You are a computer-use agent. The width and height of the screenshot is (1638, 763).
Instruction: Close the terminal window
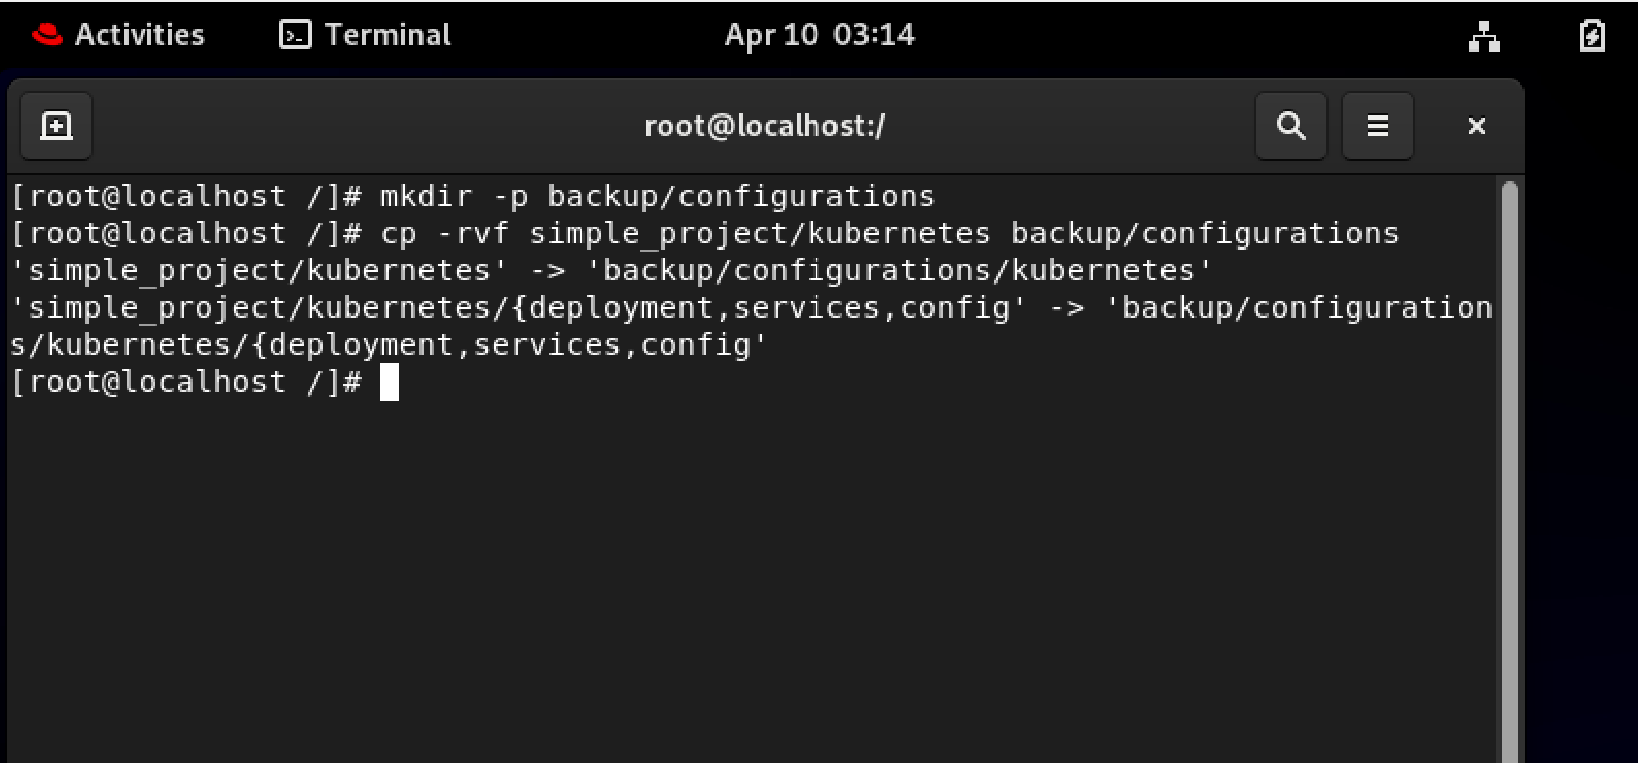(x=1476, y=126)
